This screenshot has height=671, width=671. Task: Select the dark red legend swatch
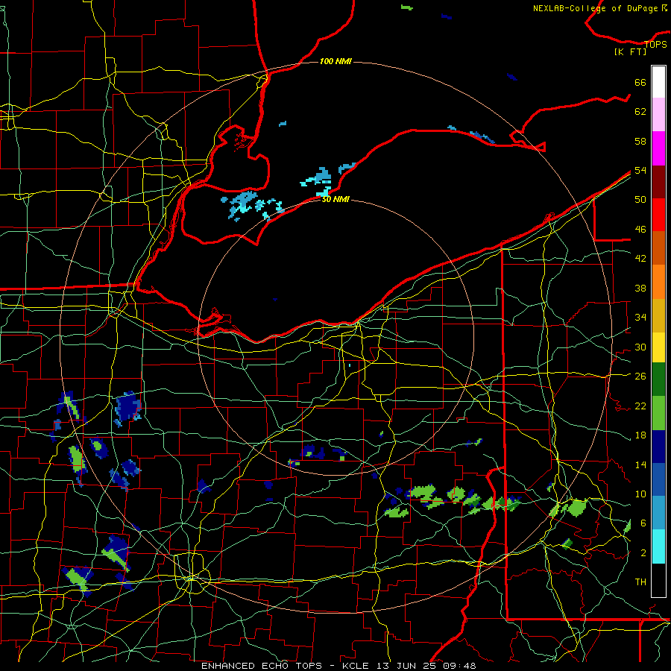point(658,182)
